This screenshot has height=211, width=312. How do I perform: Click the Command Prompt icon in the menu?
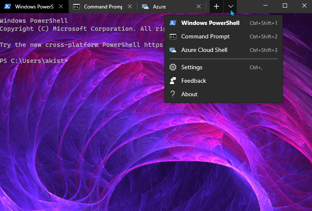173,37
